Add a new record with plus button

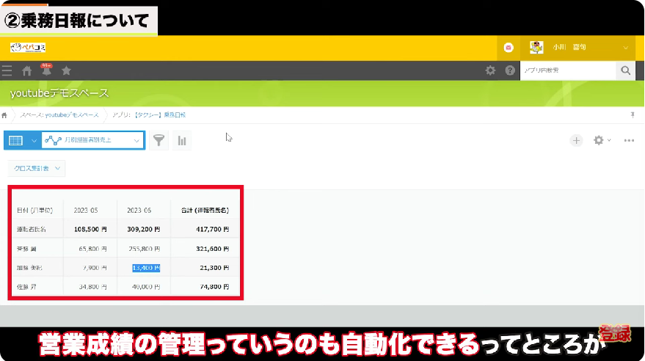577,140
